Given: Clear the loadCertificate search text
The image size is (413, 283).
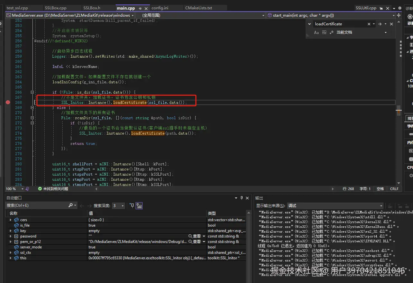Looking at the screenshot, I should [369, 24].
